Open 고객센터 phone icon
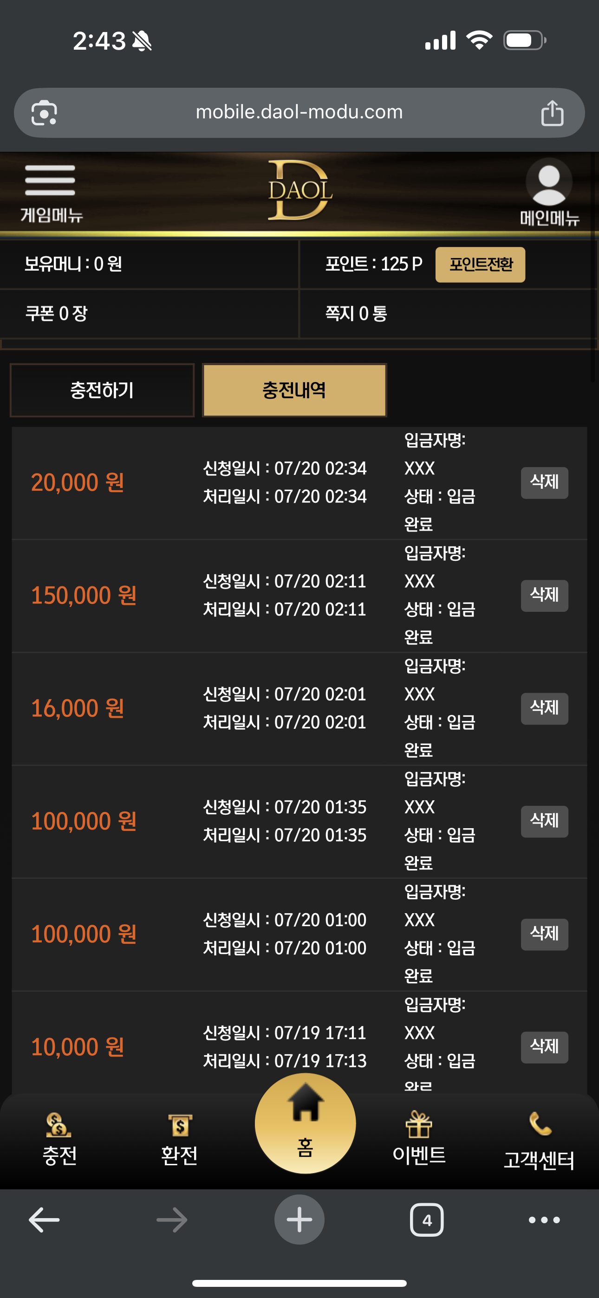Image resolution: width=599 pixels, height=1298 pixels. (539, 1140)
